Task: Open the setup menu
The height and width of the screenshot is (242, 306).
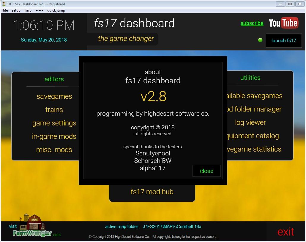Action: pos(16,10)
